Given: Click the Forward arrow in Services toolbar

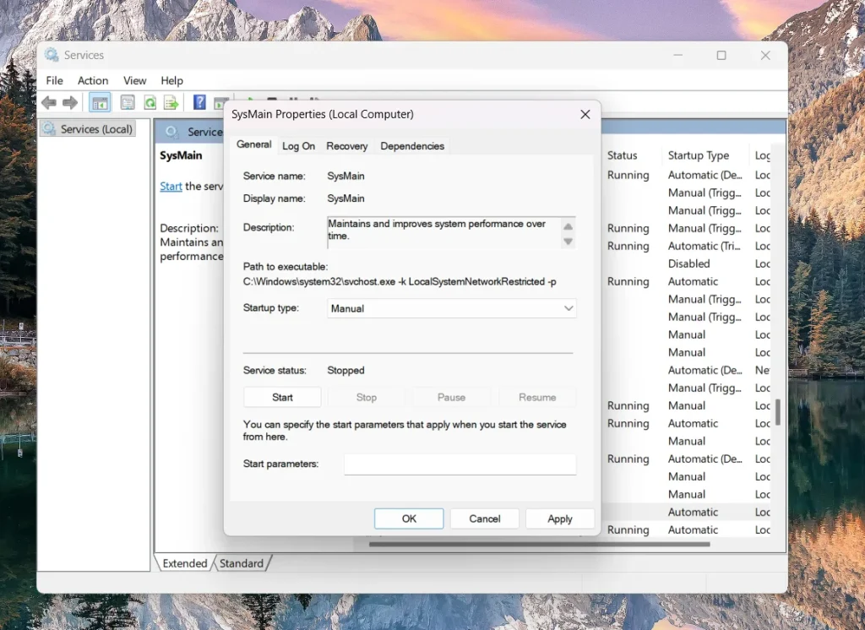Looking at the screenshot, I should [70, 103].
